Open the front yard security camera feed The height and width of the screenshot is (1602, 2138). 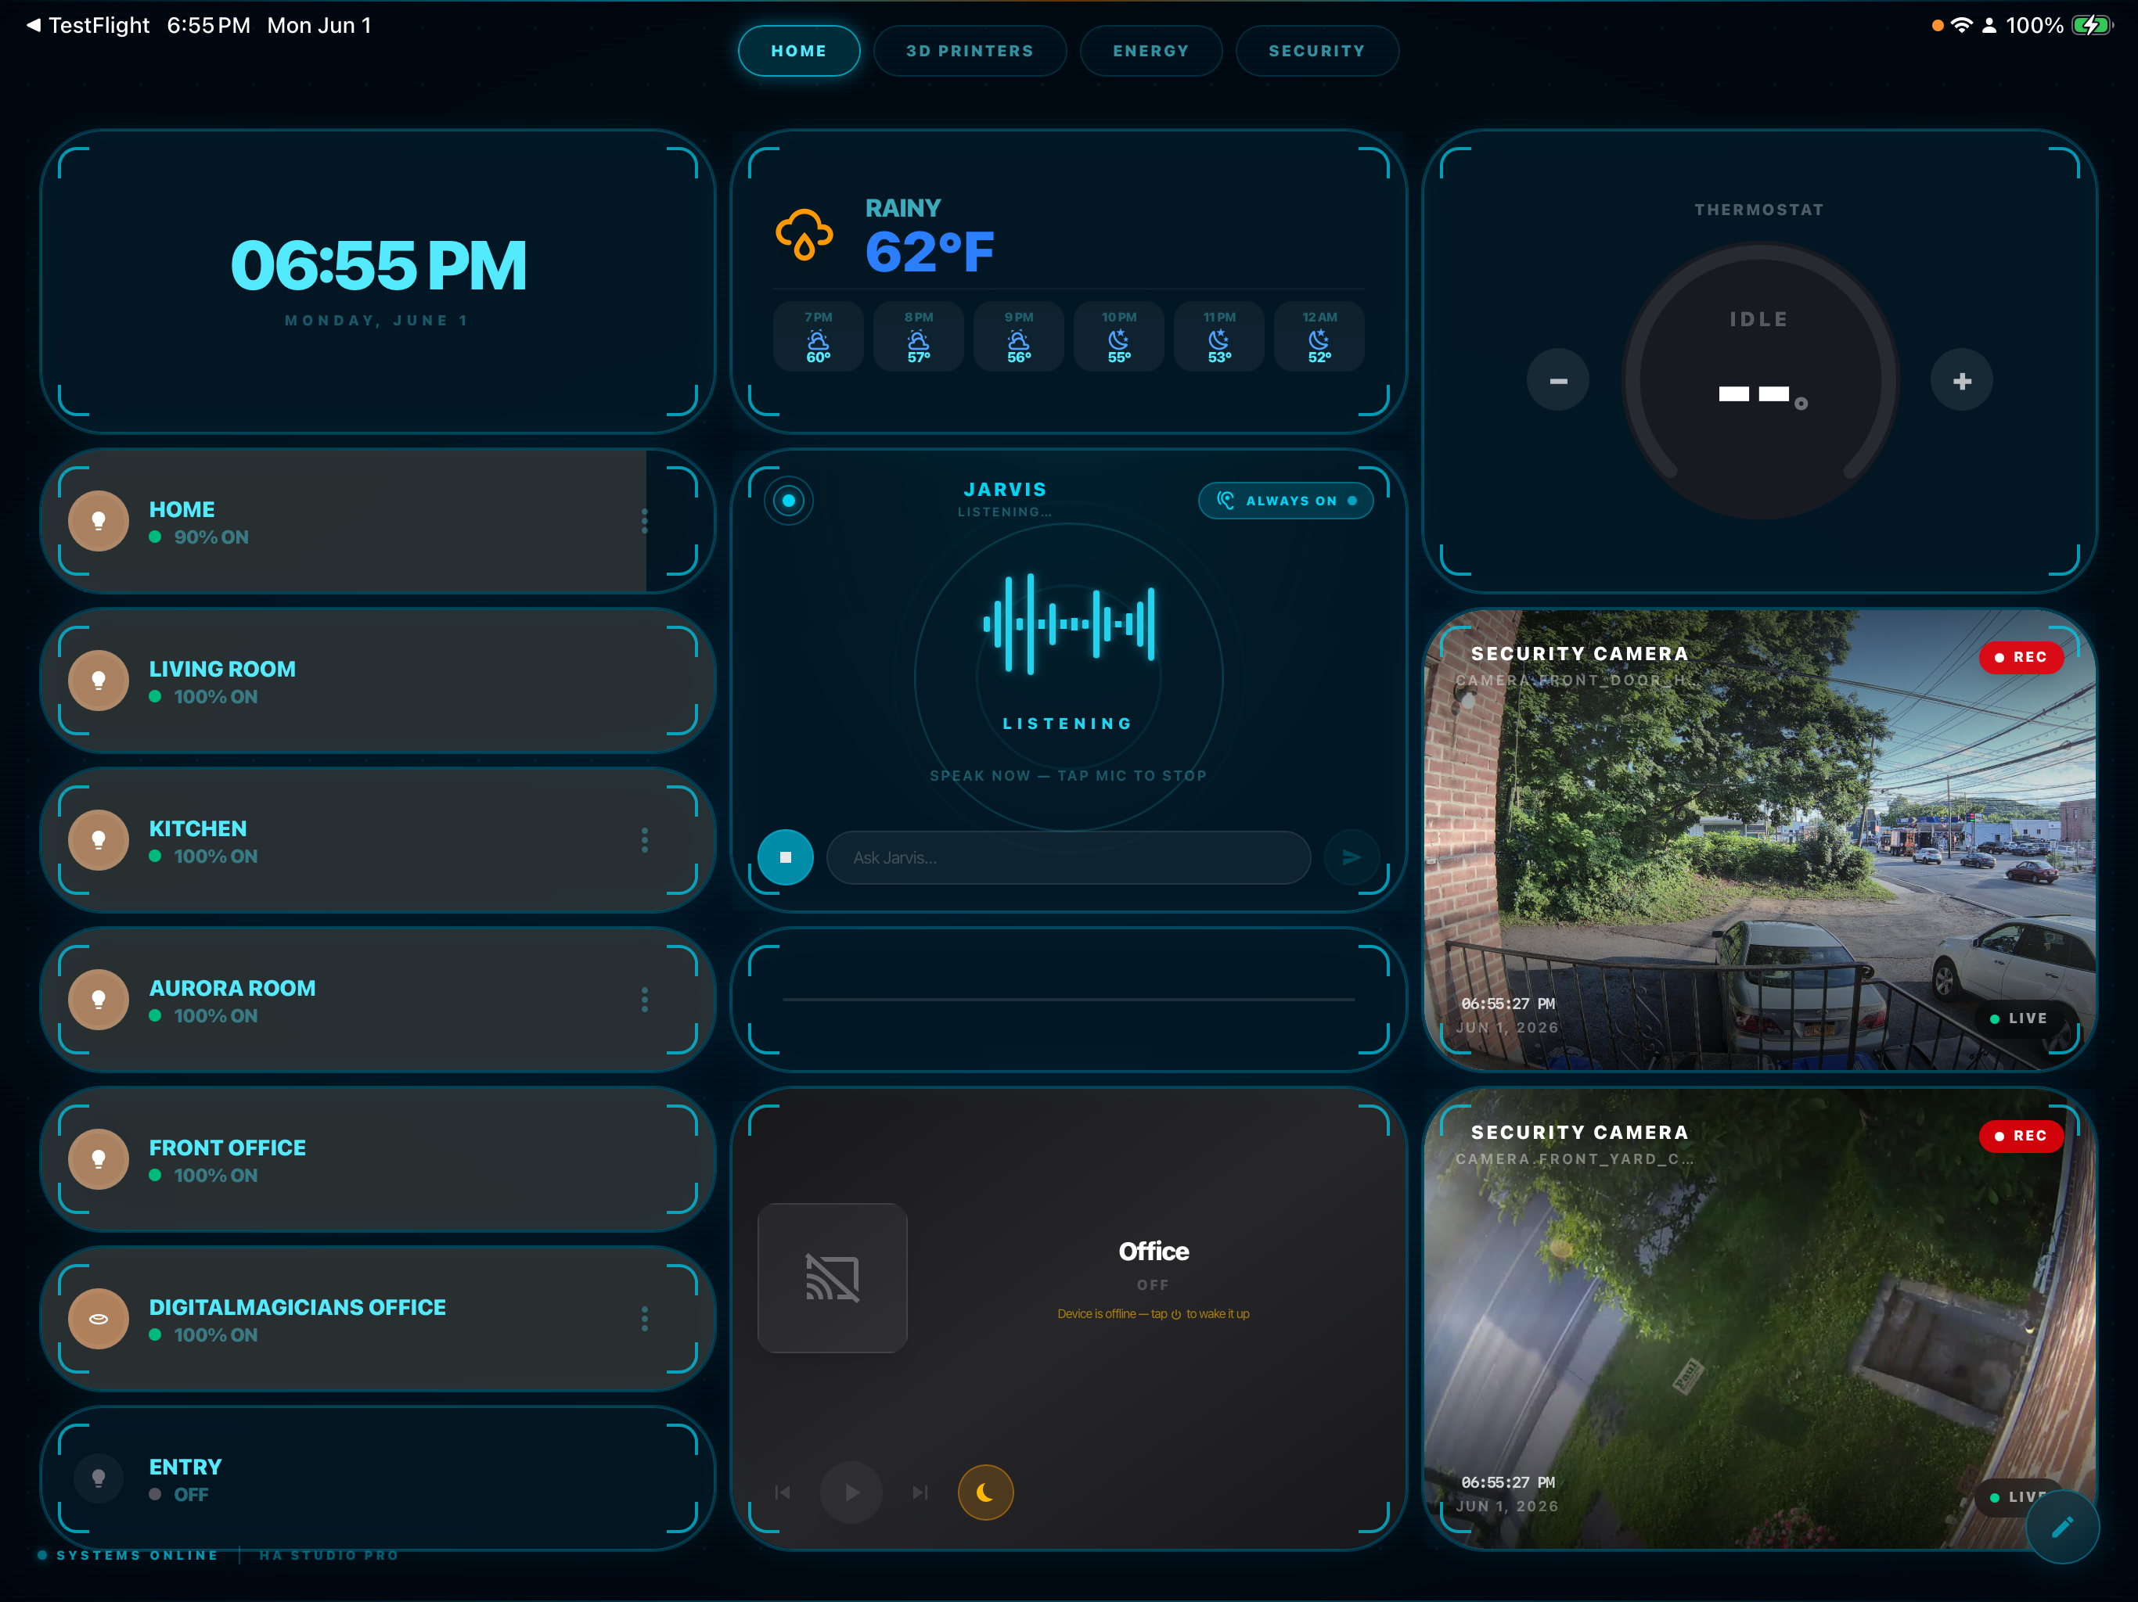coord(1759,1319)
